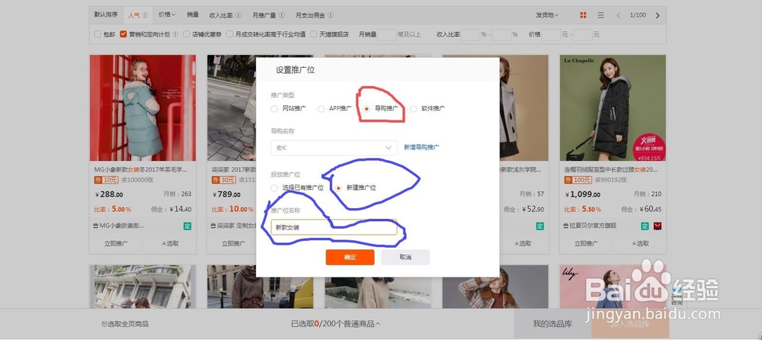Screen dimensions: 762x340
Task: Open lily brand product thumbnail
Action: [613, 287]
